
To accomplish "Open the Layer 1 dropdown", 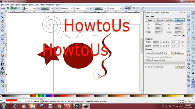I will (x=41, y=101).
